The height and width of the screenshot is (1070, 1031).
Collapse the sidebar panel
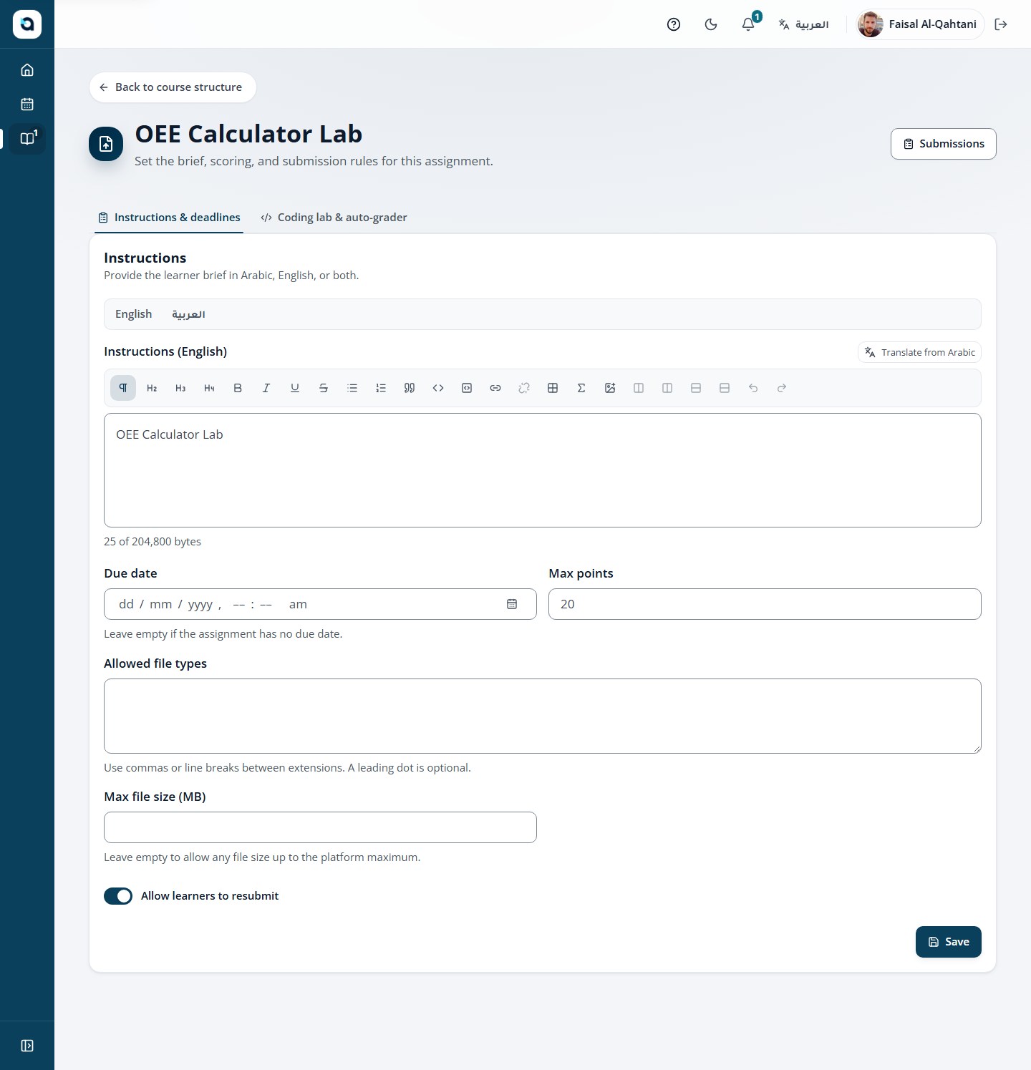[x=27, y=1046]
